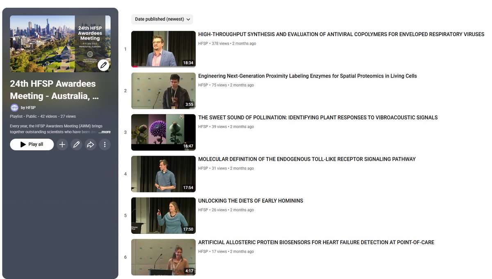Image resolution: width=492 pixels, height=279 pixels.
Task: Click the HFSP channel avatar icon
Action: tap(14, 107)
